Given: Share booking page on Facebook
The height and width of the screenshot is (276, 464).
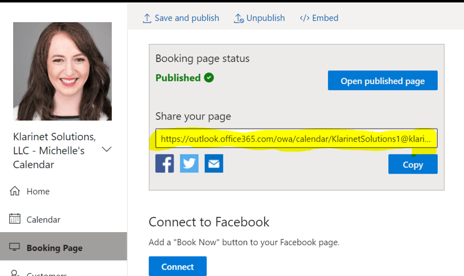Looking at the screenshot, I should click(164, 163).
